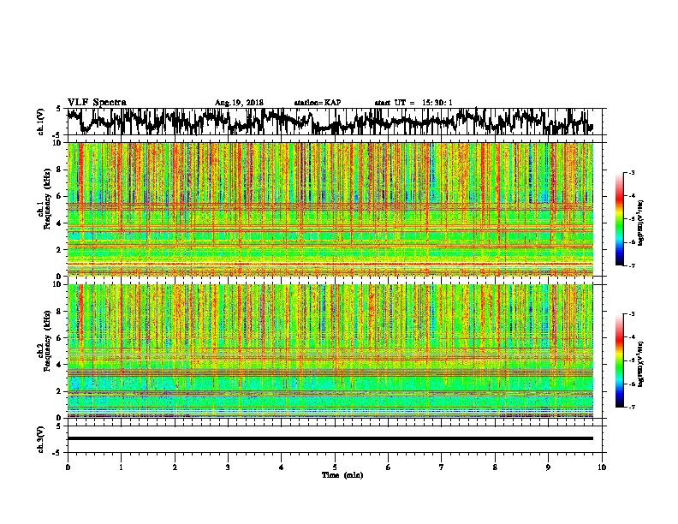Click the ch.1 spectrogram color scale bar
The height and width of the screenshot is (524, 678).
click(619, 219)
